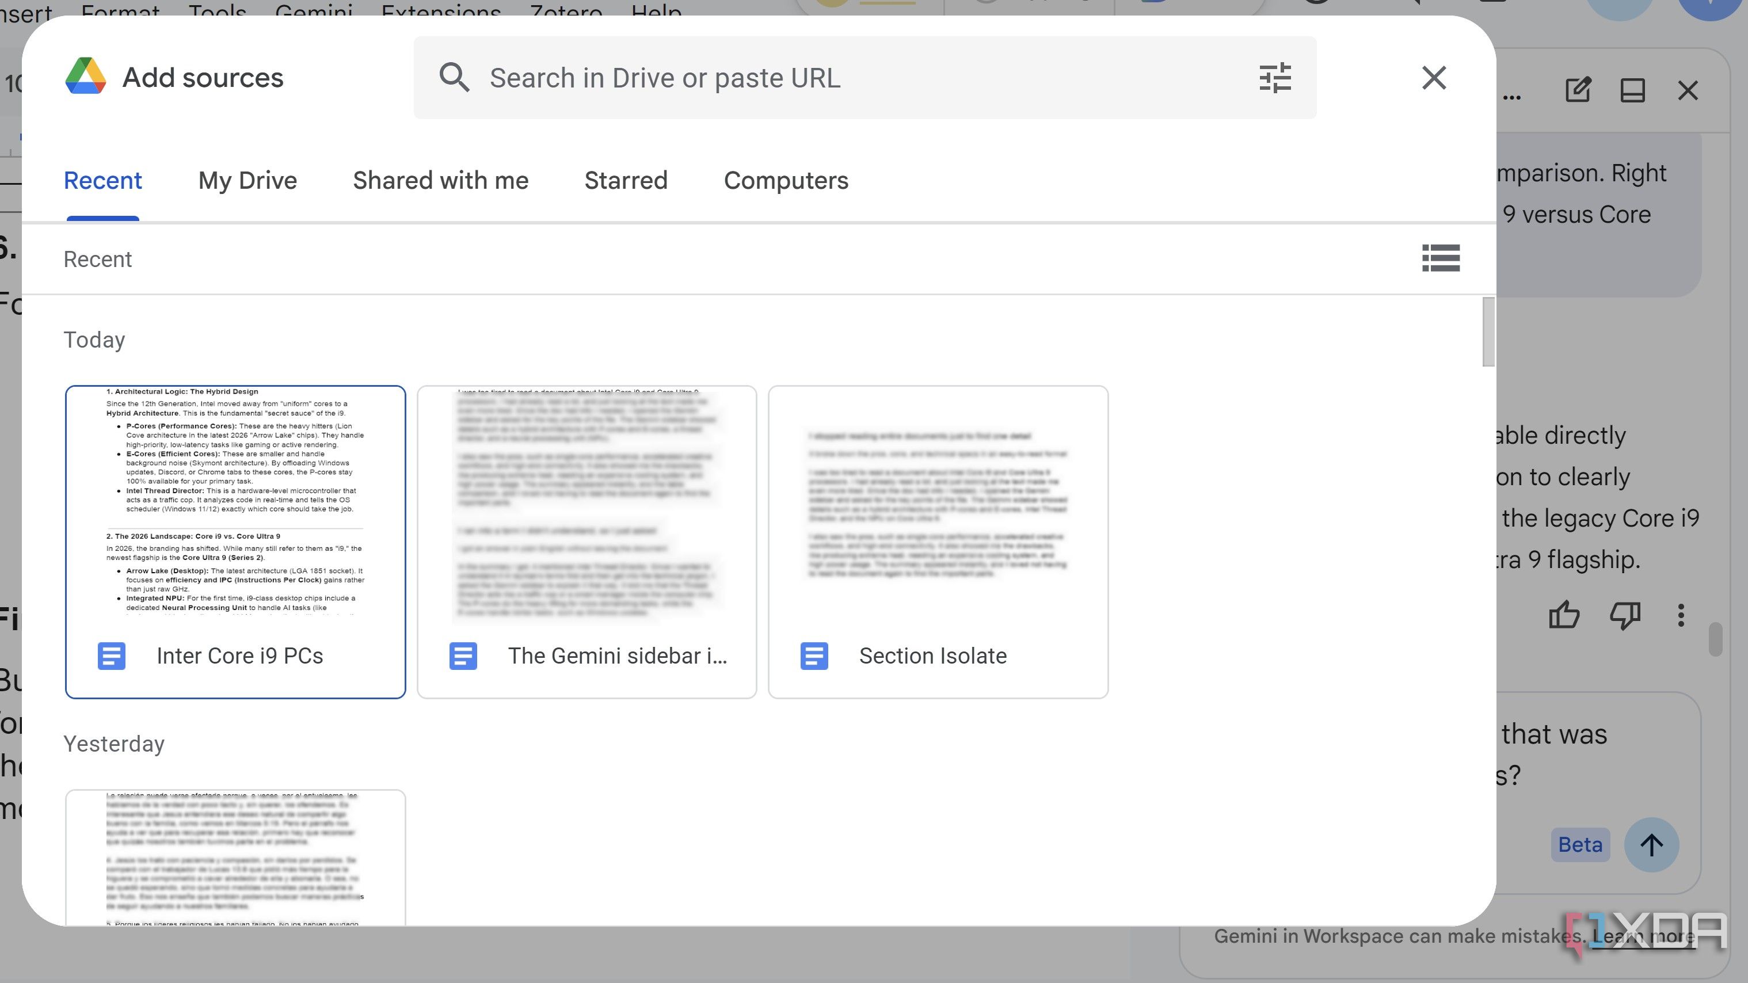The image size is (1748, 983).
Task: Click thumbs down on Gemini response
Action: pos(1625,615)
